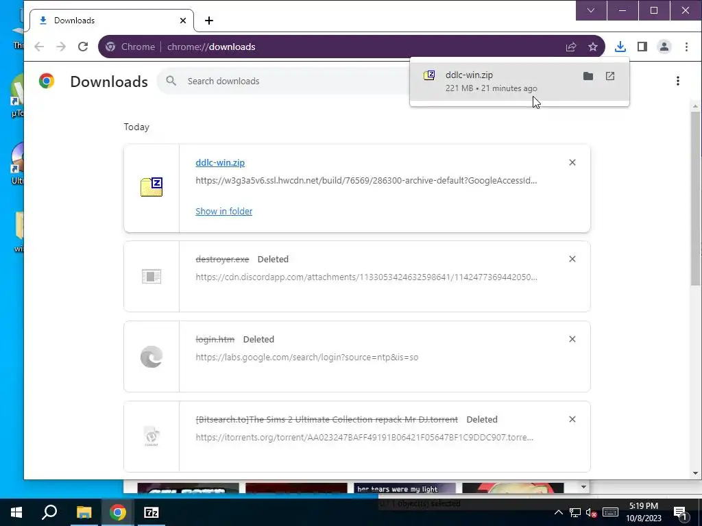
Task: Click the login.htm Edge file icon
Action: 152,356
